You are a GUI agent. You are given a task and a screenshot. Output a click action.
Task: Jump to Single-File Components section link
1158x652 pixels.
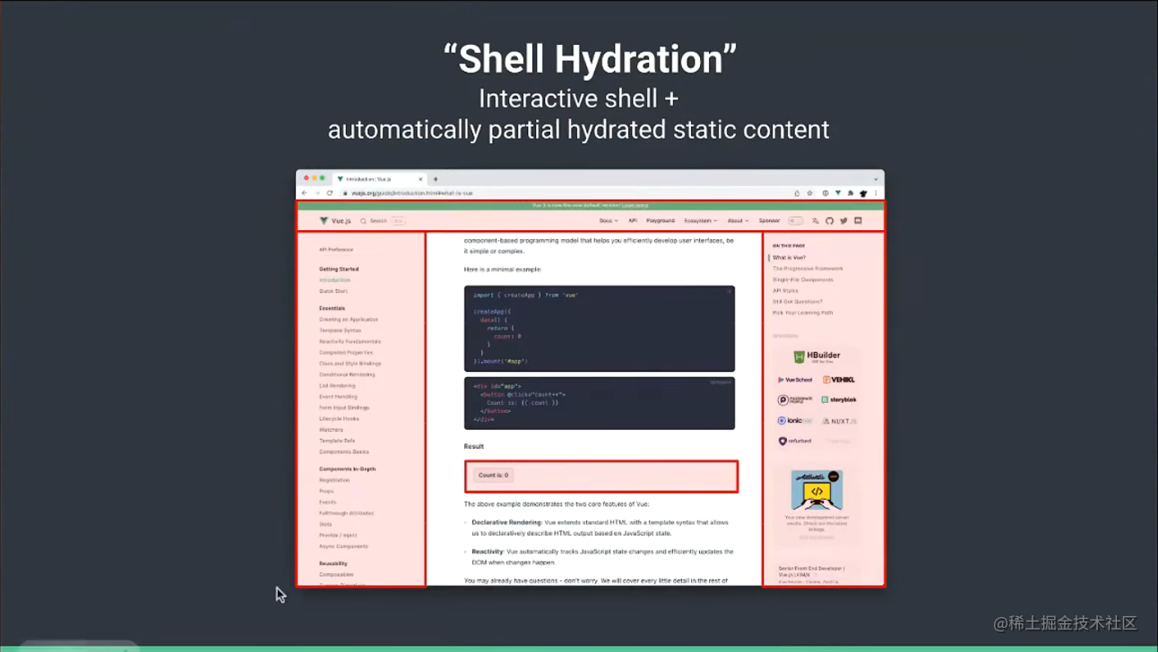803,279
